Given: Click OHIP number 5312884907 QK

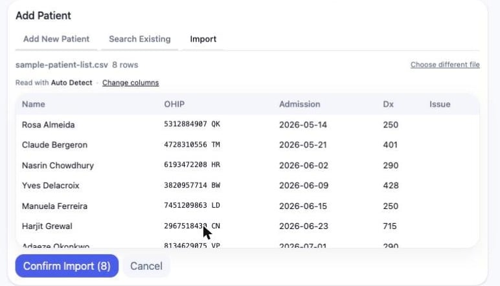Looking at the screenshot, I should point(192,124).
